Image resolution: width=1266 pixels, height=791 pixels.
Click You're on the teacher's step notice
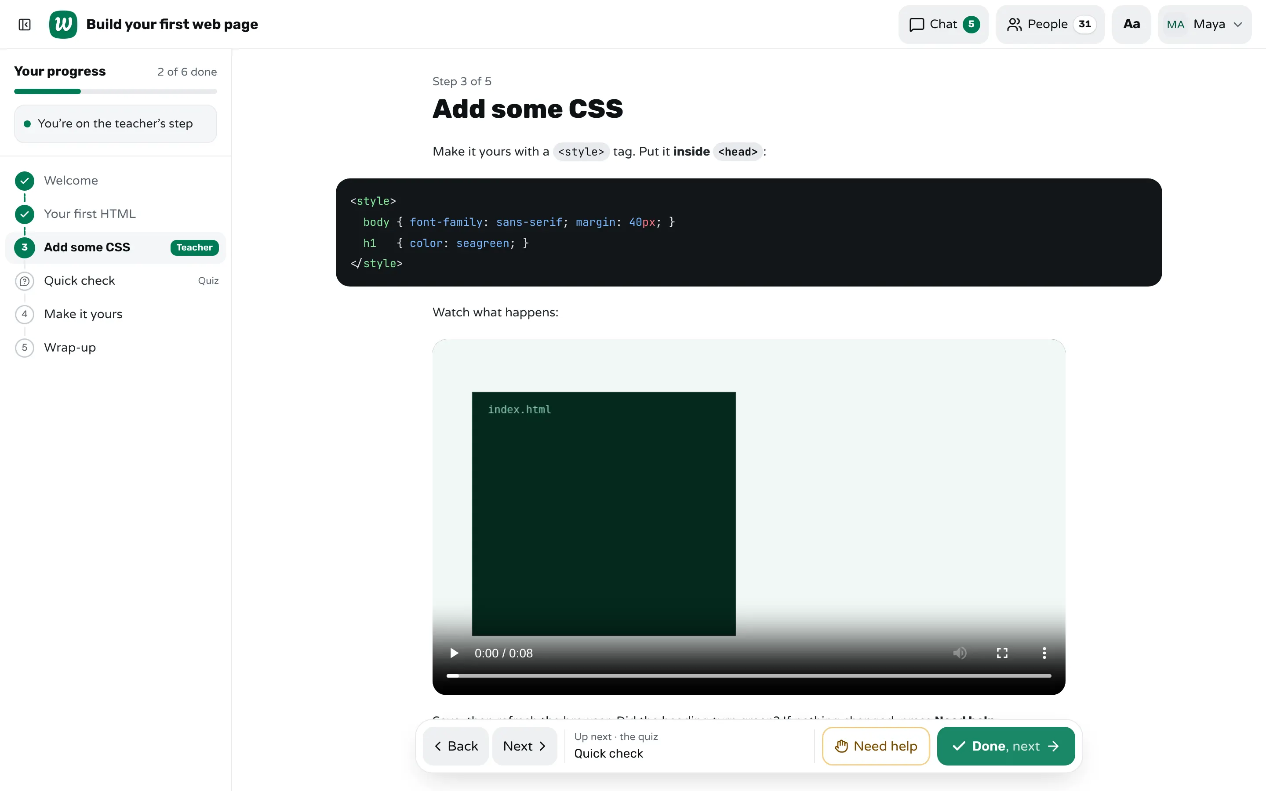[115, 124]
